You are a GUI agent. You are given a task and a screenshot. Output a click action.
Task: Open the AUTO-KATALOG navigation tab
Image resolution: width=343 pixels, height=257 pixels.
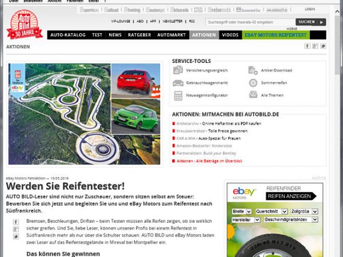68,35
